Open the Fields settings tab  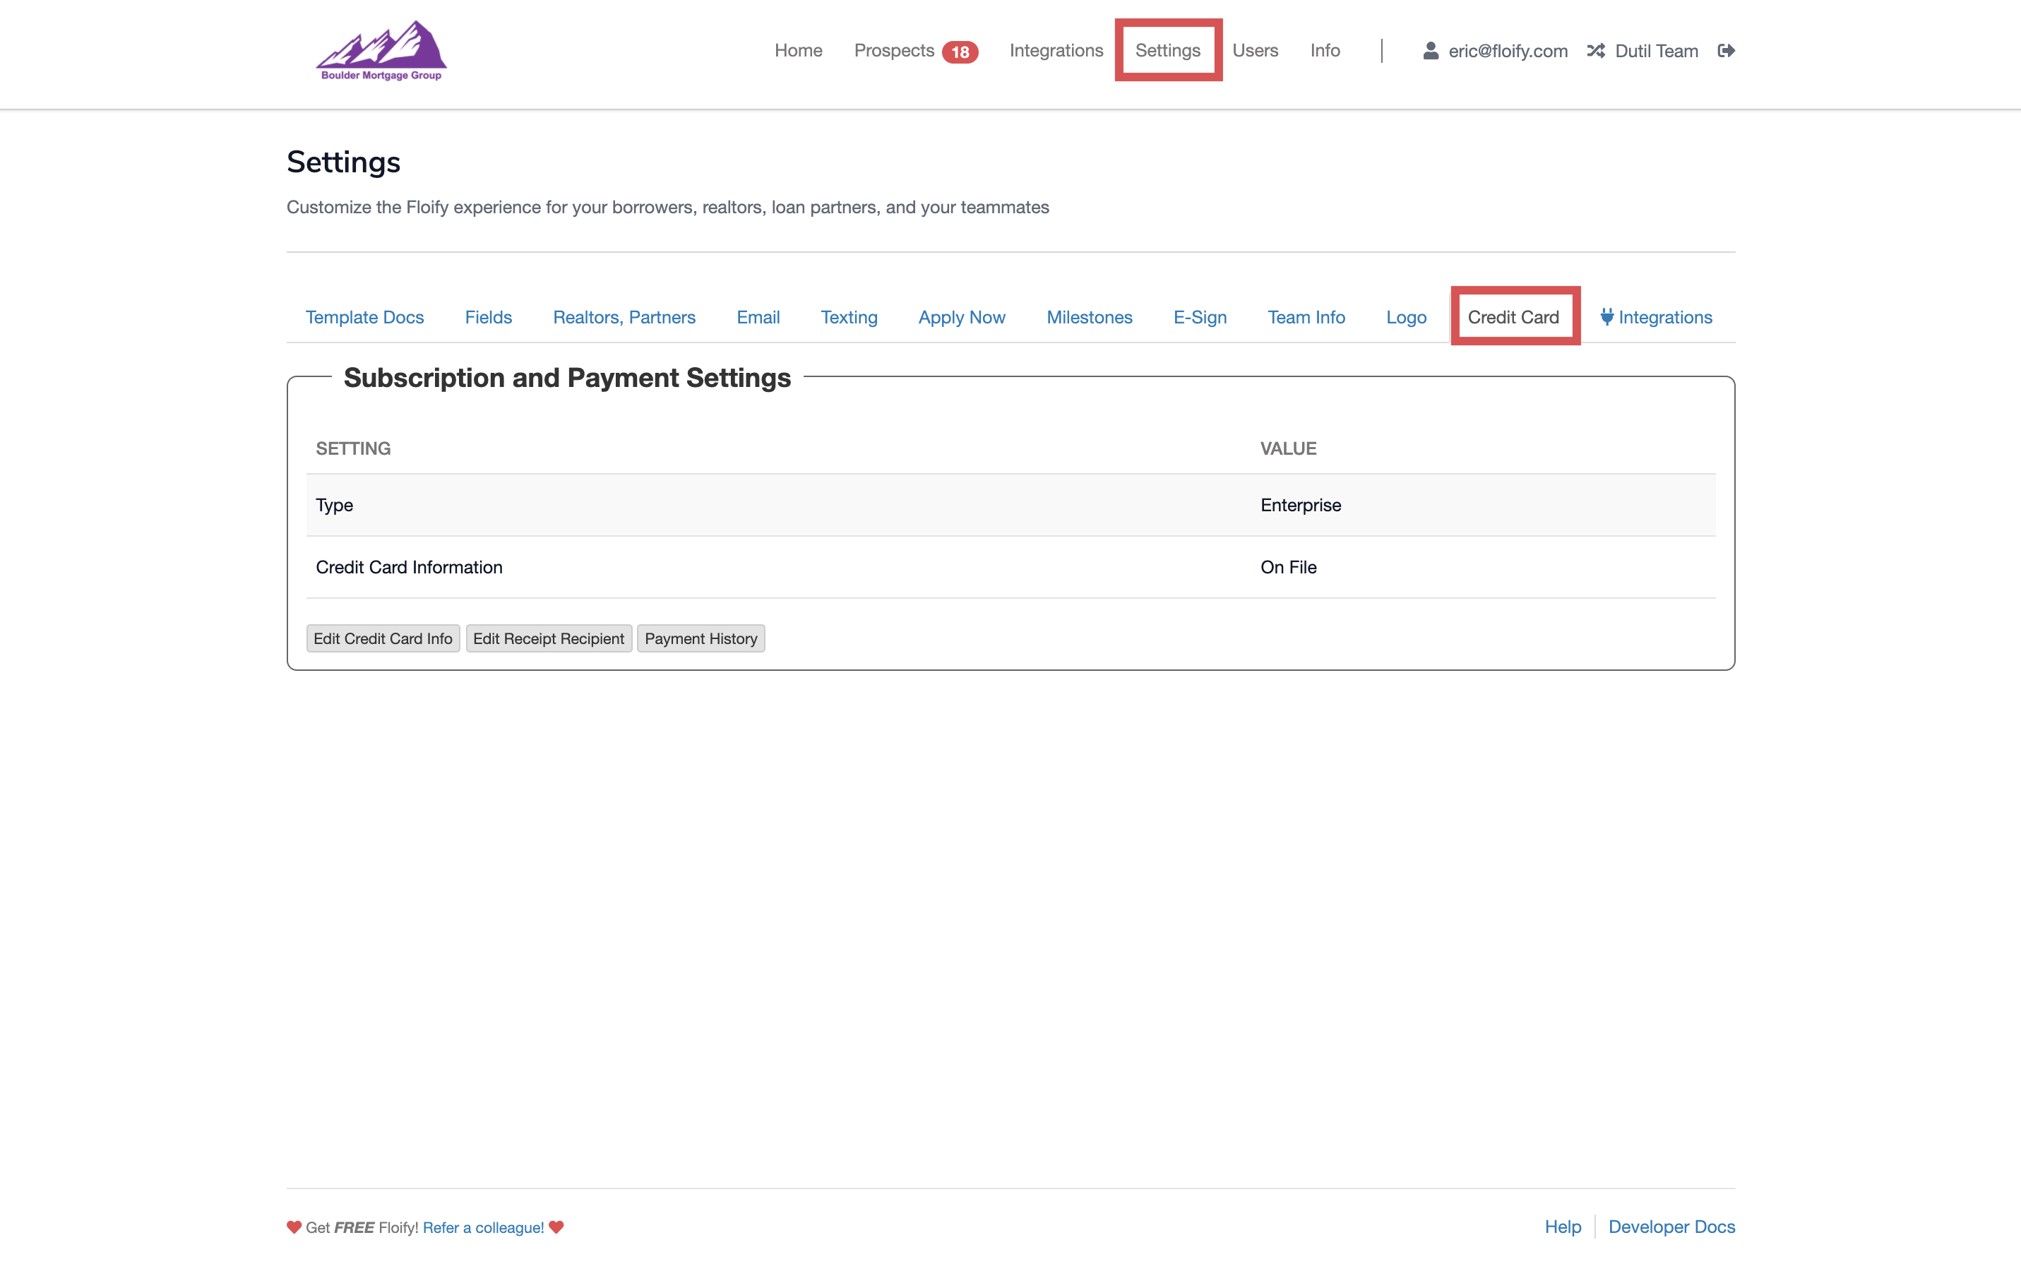[x=488, y=316]
